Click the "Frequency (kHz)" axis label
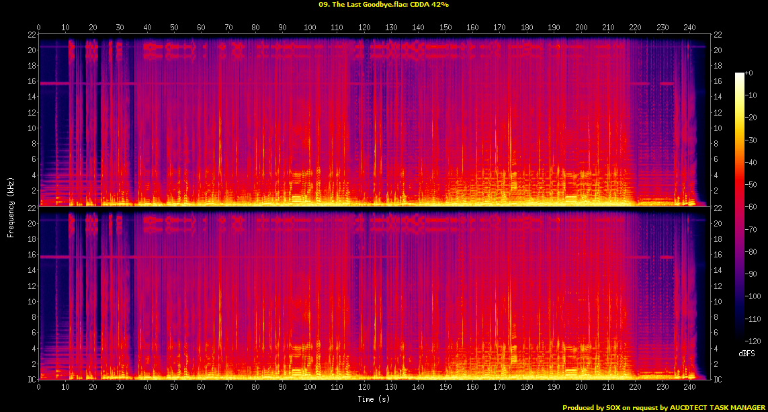Screen dimensions: 768x412 pos(11,206)
